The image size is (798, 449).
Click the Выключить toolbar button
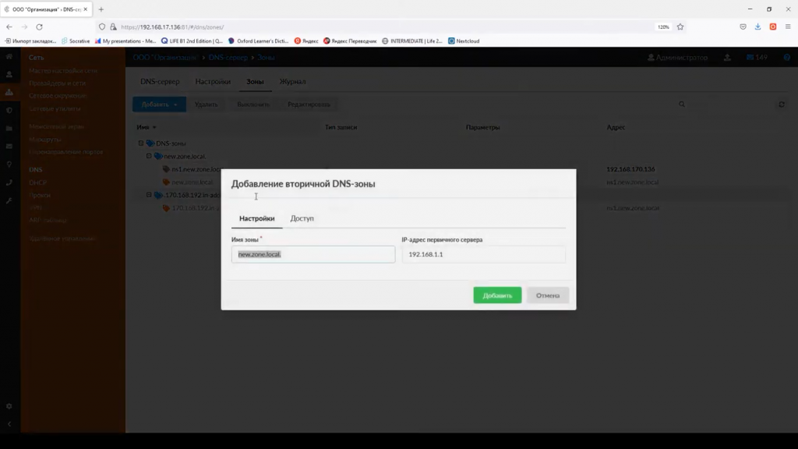pos(253,104)
